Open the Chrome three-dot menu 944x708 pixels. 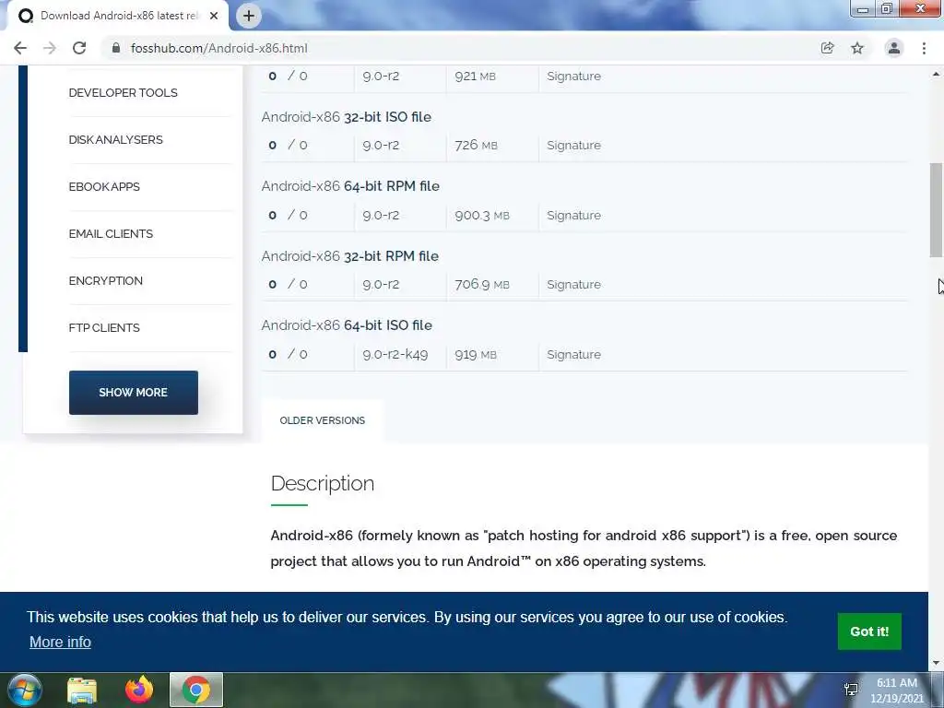(924, 48)
